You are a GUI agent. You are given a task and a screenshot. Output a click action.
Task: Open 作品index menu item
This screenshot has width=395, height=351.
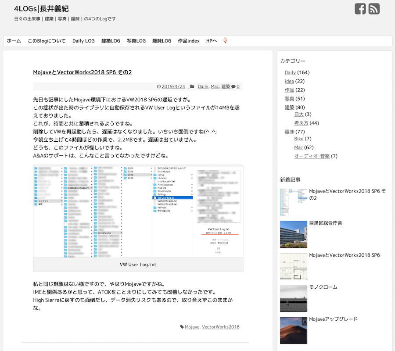[188, 41]
